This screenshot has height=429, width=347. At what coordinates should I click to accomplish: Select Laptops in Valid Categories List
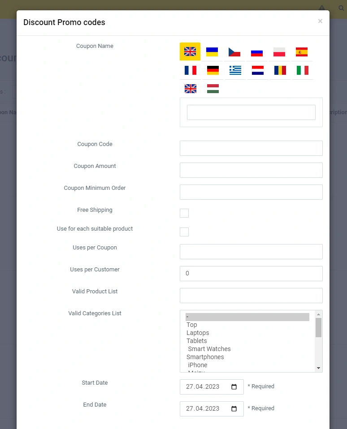pos(198,333)
